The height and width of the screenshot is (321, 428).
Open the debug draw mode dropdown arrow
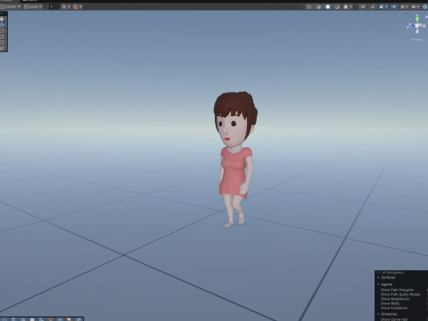click(x=351, y=6)
